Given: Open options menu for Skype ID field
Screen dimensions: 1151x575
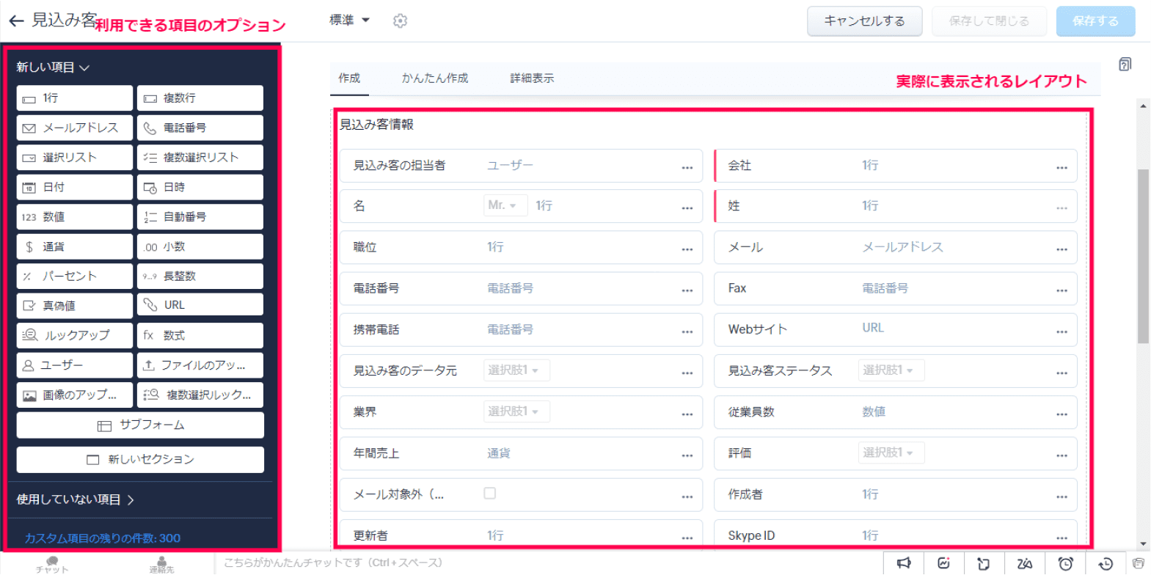Looking at the screenshot, I should [x=1062, y=538].
